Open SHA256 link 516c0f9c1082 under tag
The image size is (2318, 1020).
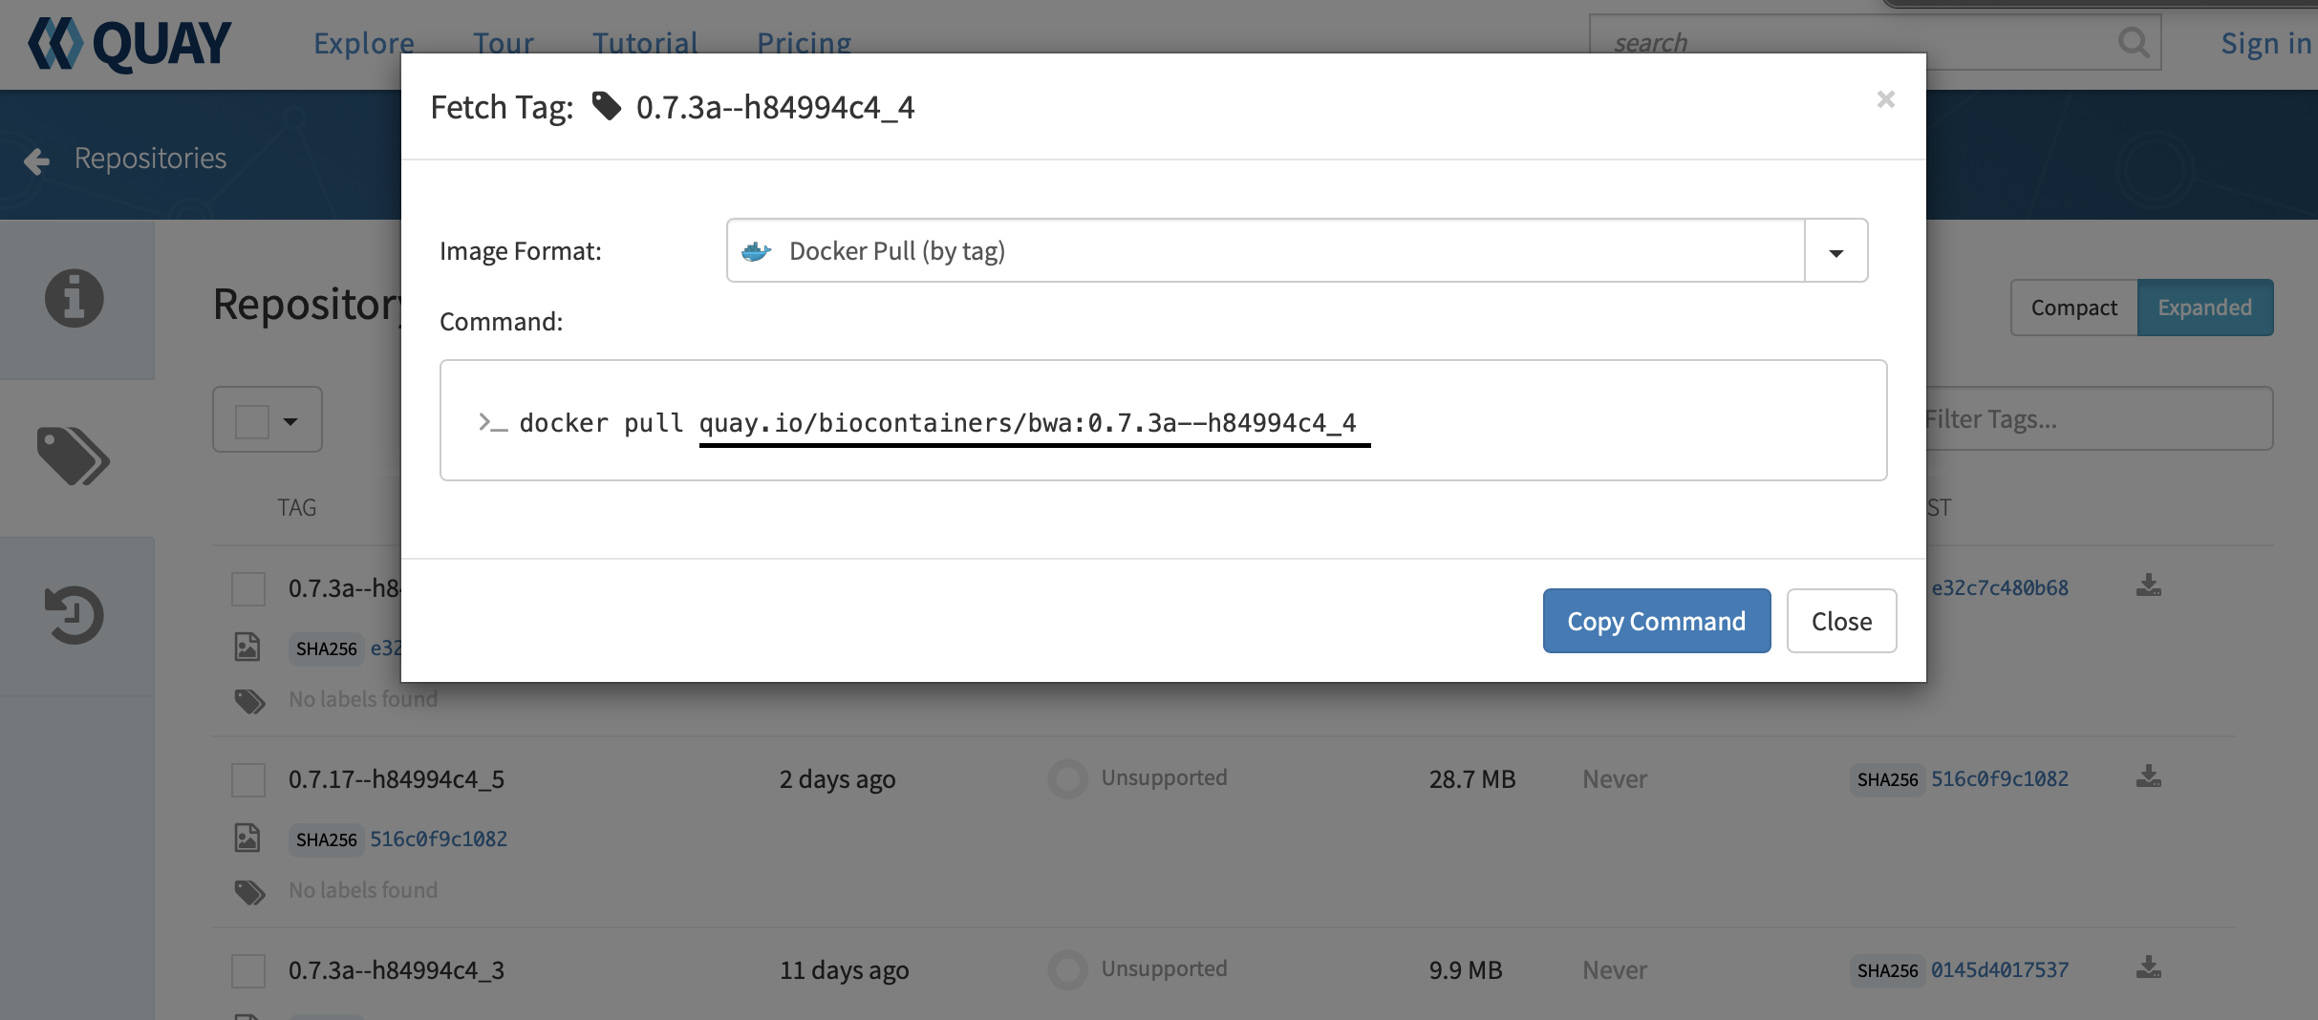click(439, 839)
